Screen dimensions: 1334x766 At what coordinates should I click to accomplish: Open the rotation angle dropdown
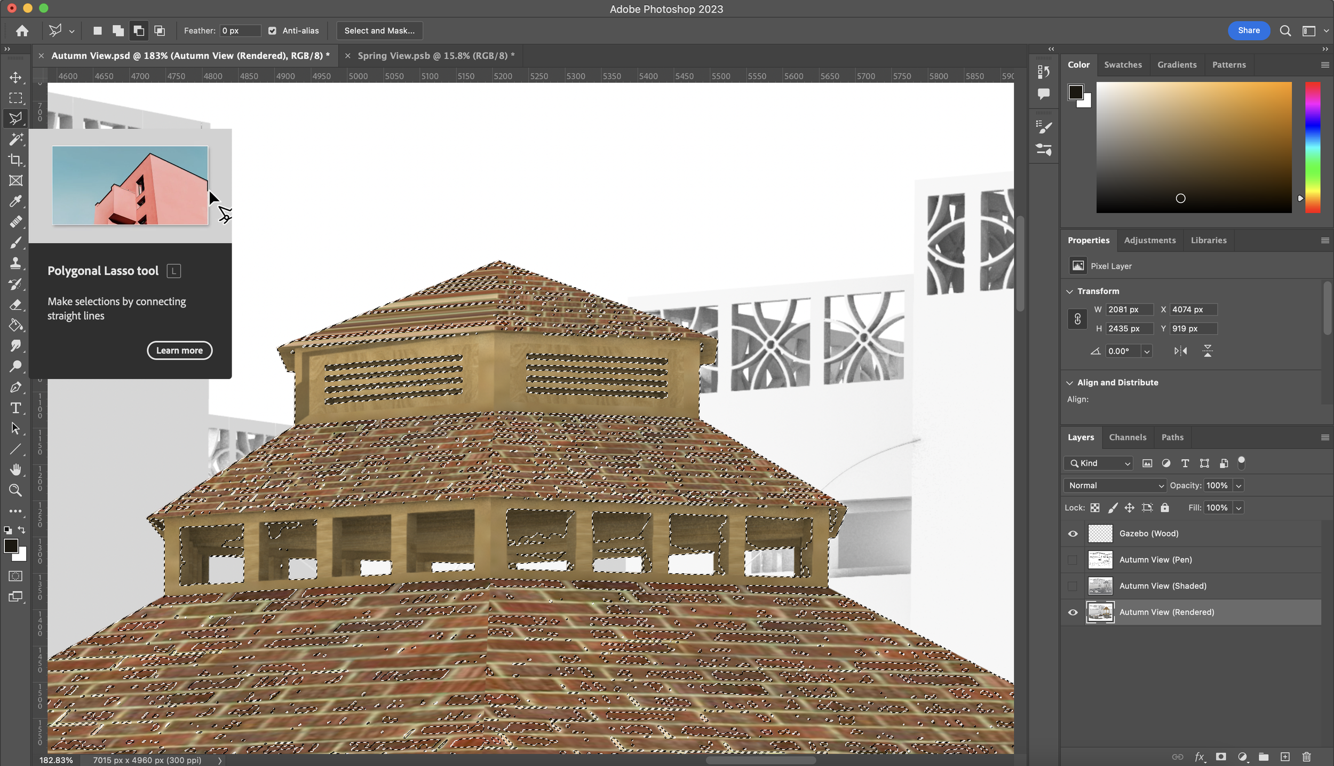1147,351
